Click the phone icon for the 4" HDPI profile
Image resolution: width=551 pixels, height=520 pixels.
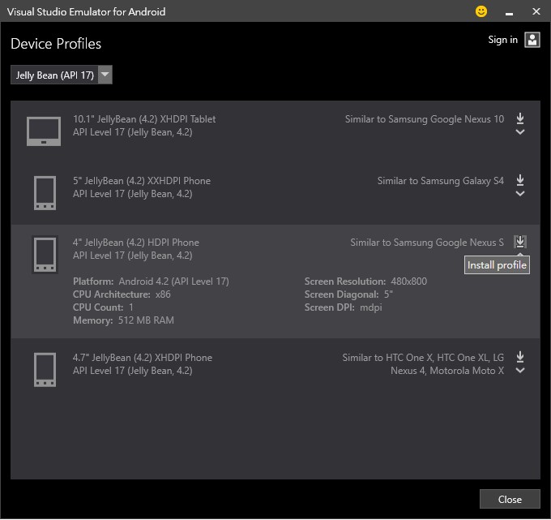(45, 255)
